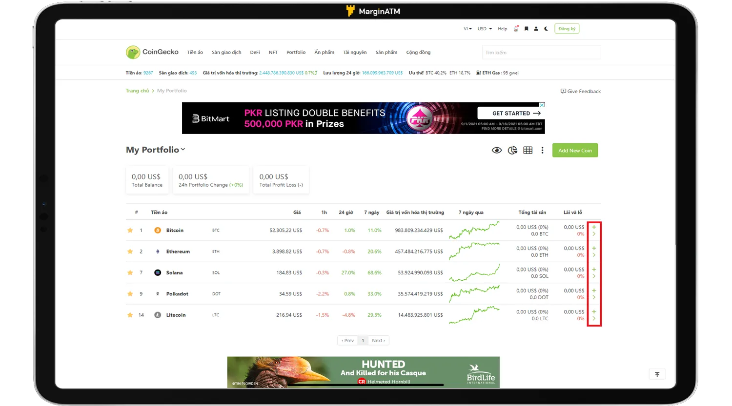This screenshot has height=406, width=732.
Task: Click the CoinGecko logo
Action: [x=152, y=52]
